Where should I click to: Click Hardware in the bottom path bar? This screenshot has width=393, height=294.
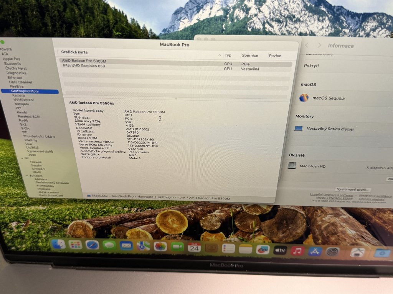point(145,197)
